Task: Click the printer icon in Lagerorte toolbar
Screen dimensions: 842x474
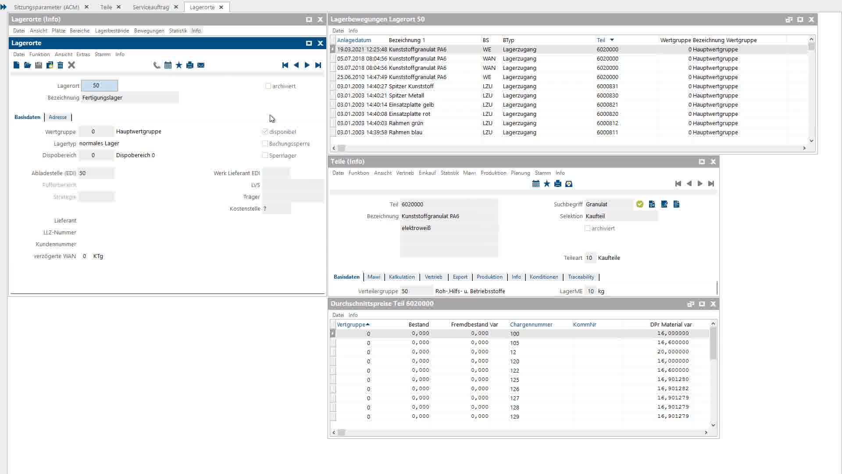Action: tap(190, 65)
